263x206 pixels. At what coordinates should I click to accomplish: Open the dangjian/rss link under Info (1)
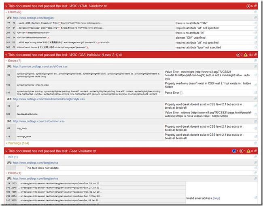point(36,163)
